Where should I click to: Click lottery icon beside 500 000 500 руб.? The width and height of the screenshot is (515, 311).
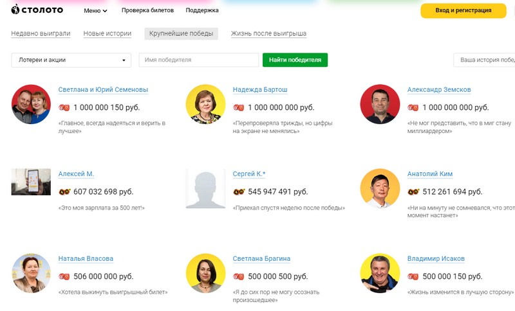238,276
